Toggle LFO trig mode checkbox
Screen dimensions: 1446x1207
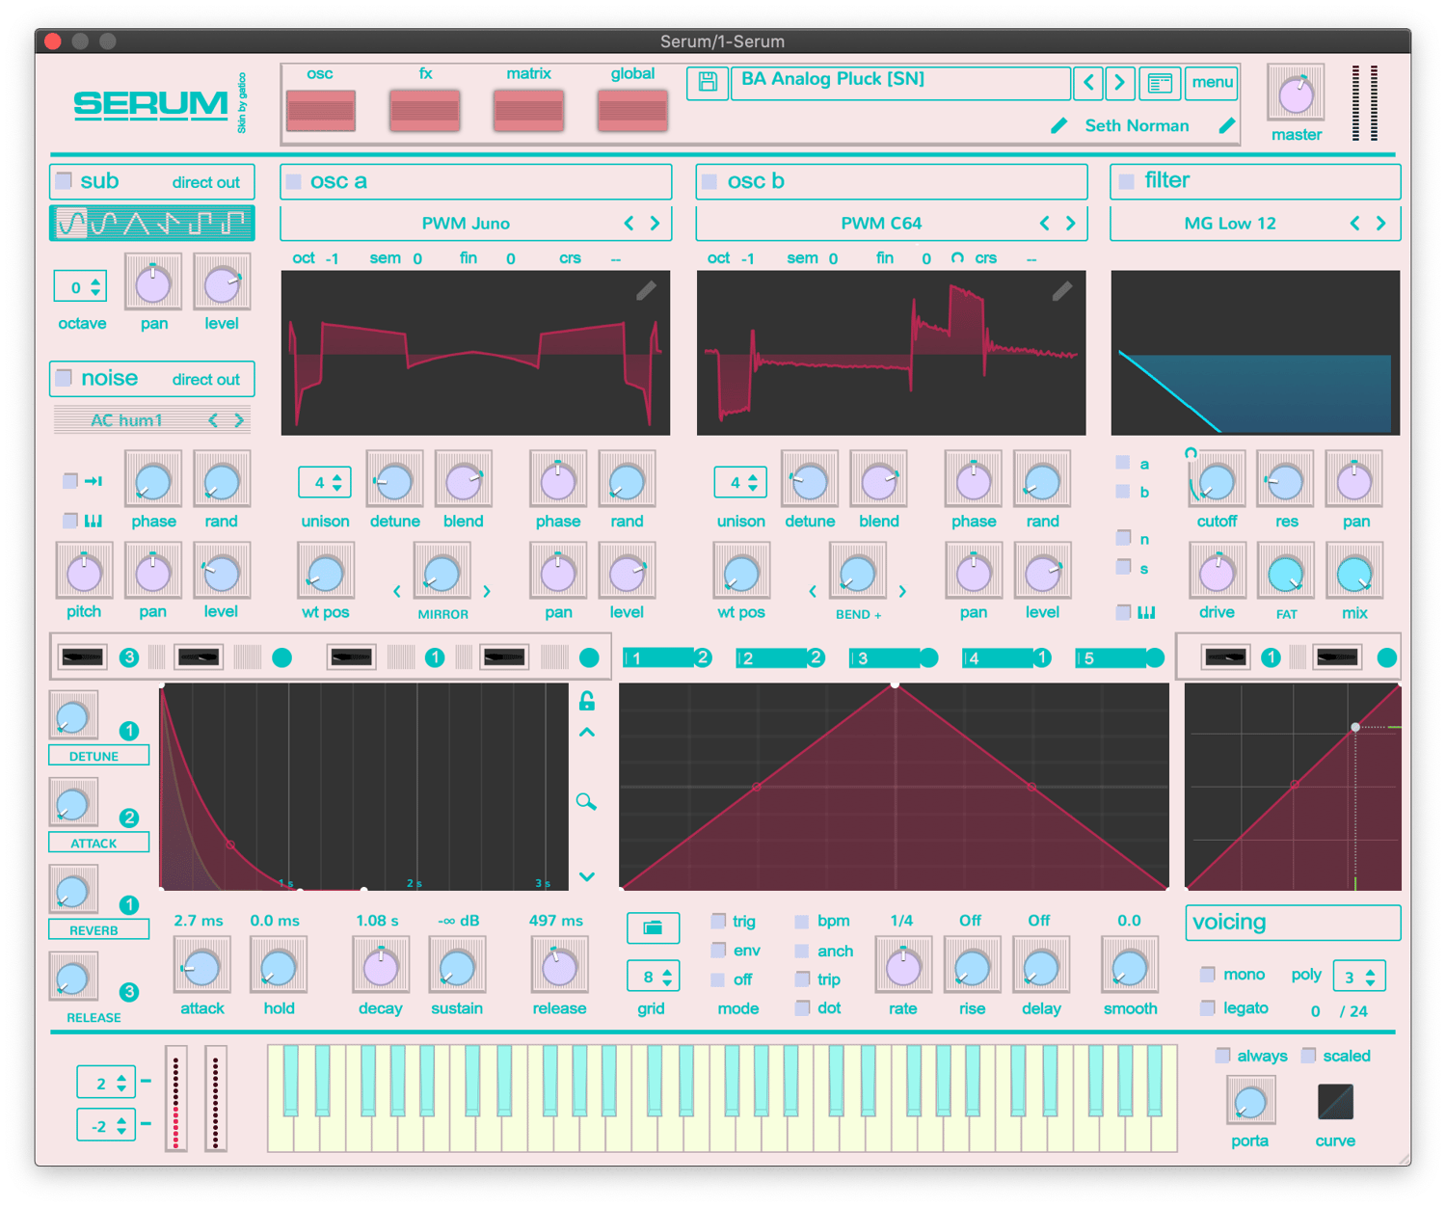pyautogui.click(x=718, y=921)
